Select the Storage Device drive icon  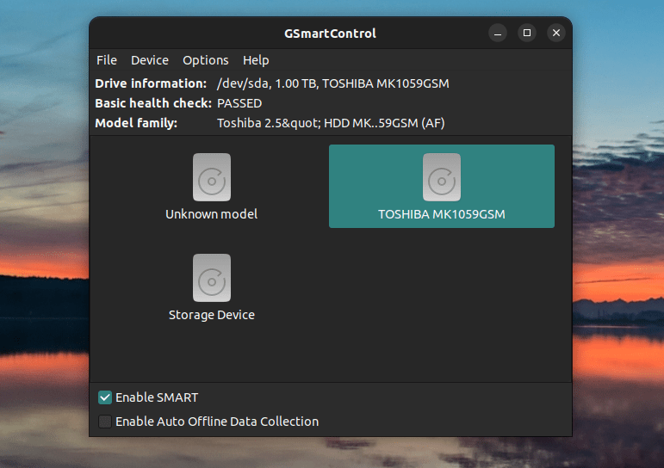point(212,277)
